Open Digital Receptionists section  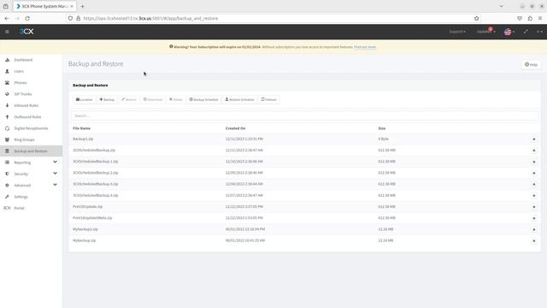coord(31,128)
